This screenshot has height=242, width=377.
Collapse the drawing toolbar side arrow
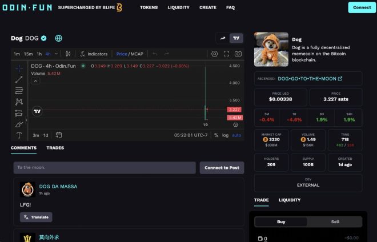point(26,120)
